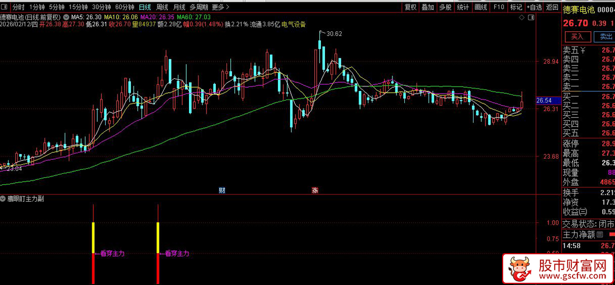The image size is (615, 285).
Task: Expand the 卖五 order depth arrow
Action: 583,50
